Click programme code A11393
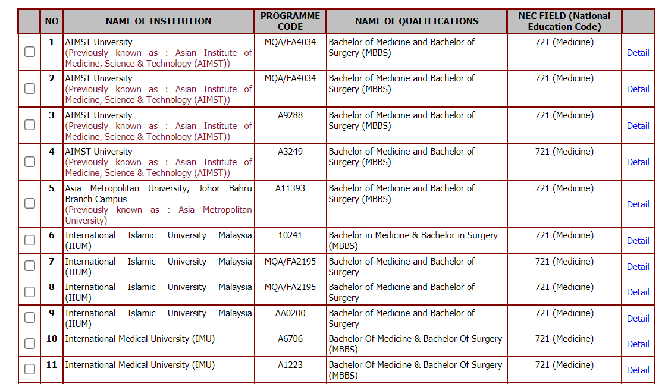665x384 pixels. 290,188
